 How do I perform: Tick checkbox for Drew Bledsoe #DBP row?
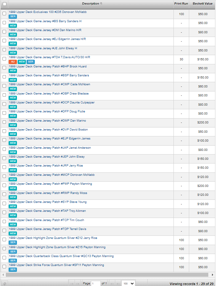[x=4, y=95]
